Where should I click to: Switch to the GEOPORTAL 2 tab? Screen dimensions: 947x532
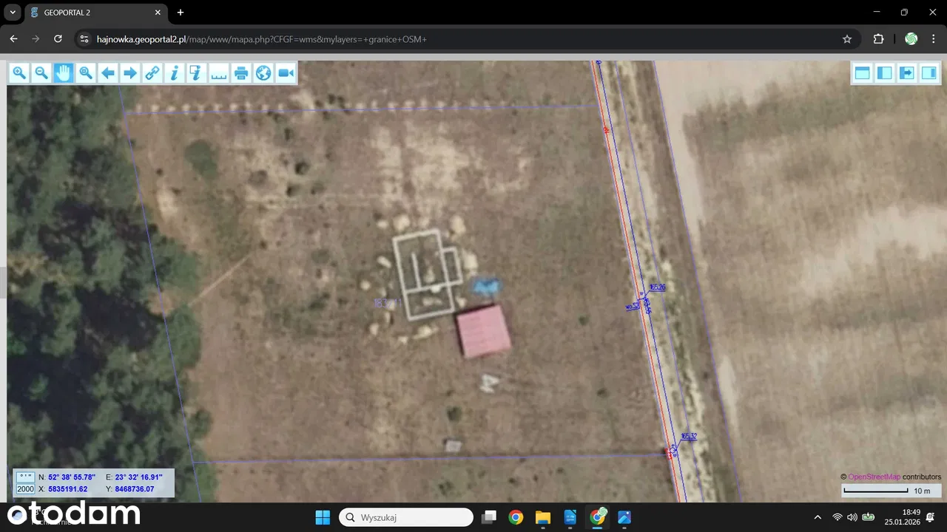(92, 13)
